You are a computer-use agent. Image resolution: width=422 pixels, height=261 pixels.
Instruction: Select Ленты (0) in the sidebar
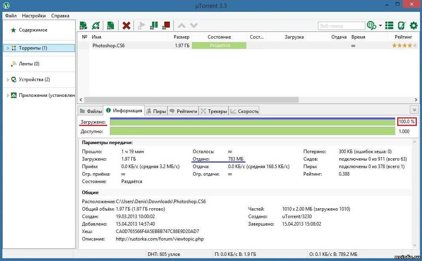coord(29,64)
